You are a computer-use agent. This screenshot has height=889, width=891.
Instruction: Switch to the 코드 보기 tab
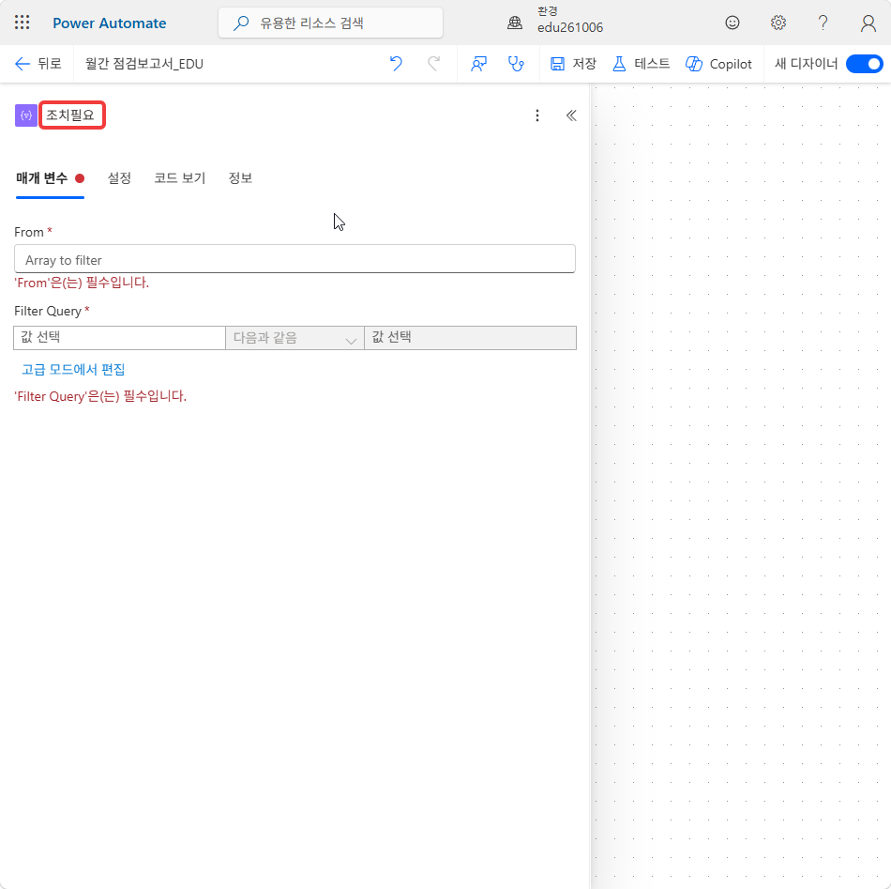pyautogui.click(x=179, y=178)
